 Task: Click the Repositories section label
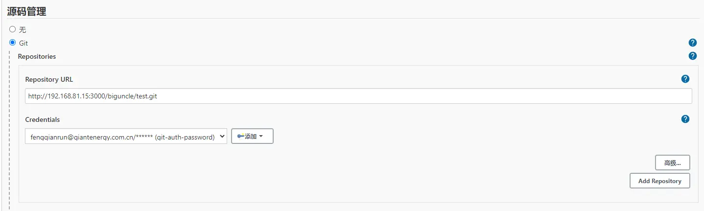(x=37, y=56)
